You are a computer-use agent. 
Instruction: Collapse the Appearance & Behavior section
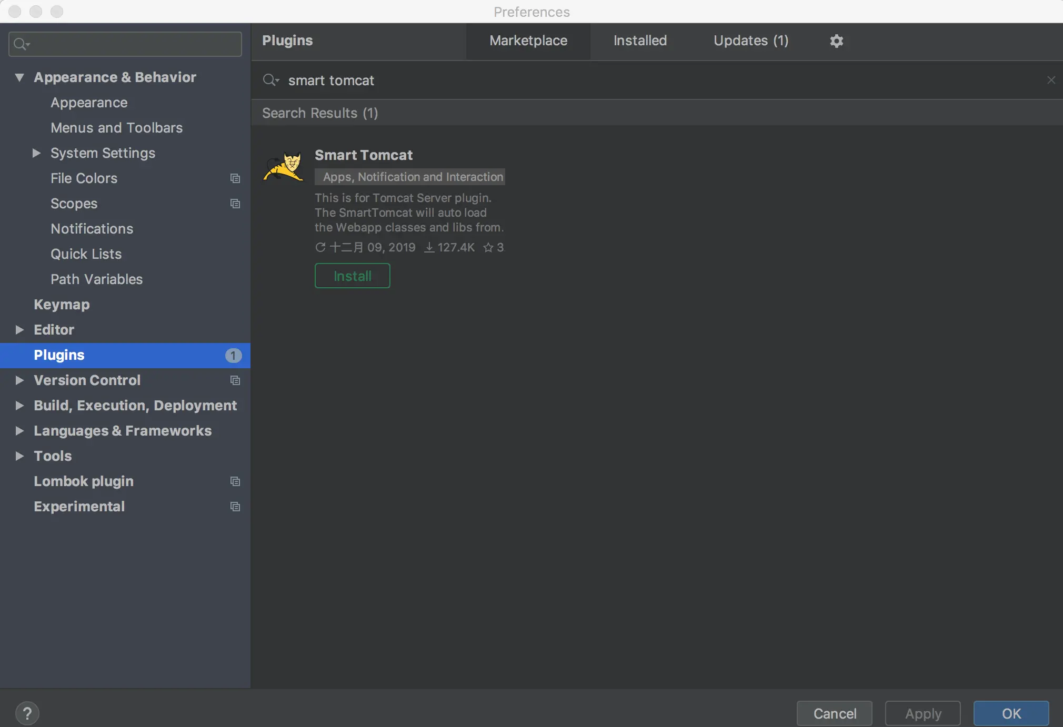pos(19,77)
